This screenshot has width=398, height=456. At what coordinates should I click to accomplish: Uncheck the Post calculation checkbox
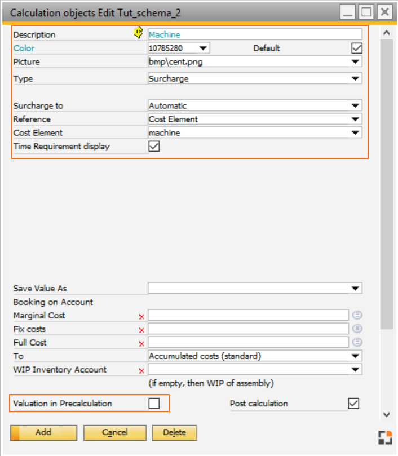point(354,403)
